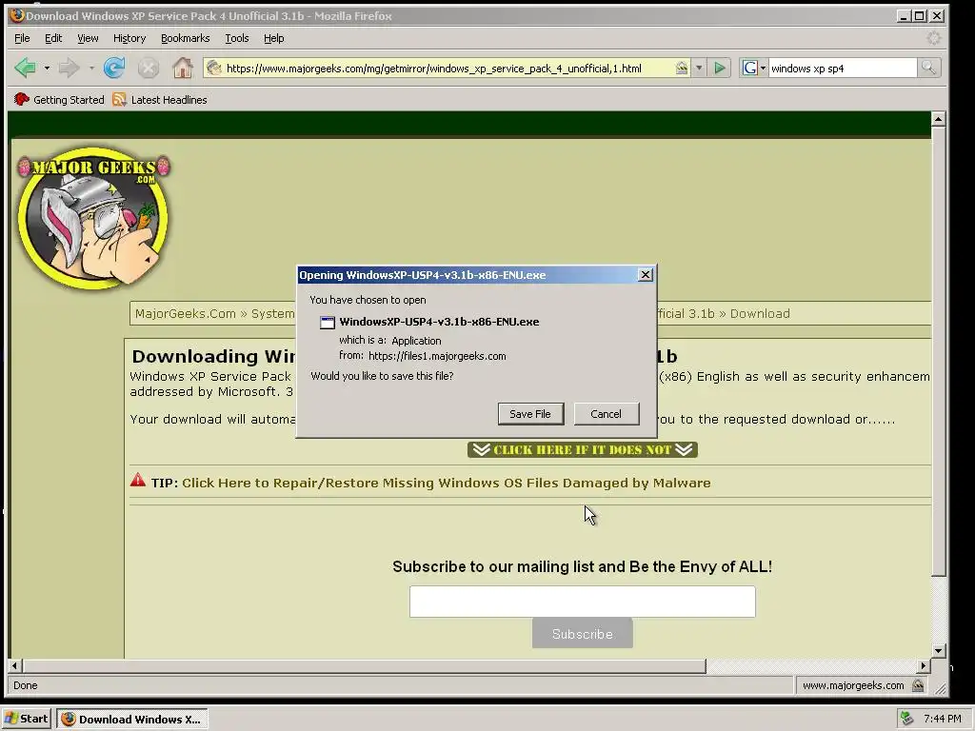Open the History menu
Image resolution: width=975 pixels, height=731 pixels.
pyautogui.click(x=129, y=38)
